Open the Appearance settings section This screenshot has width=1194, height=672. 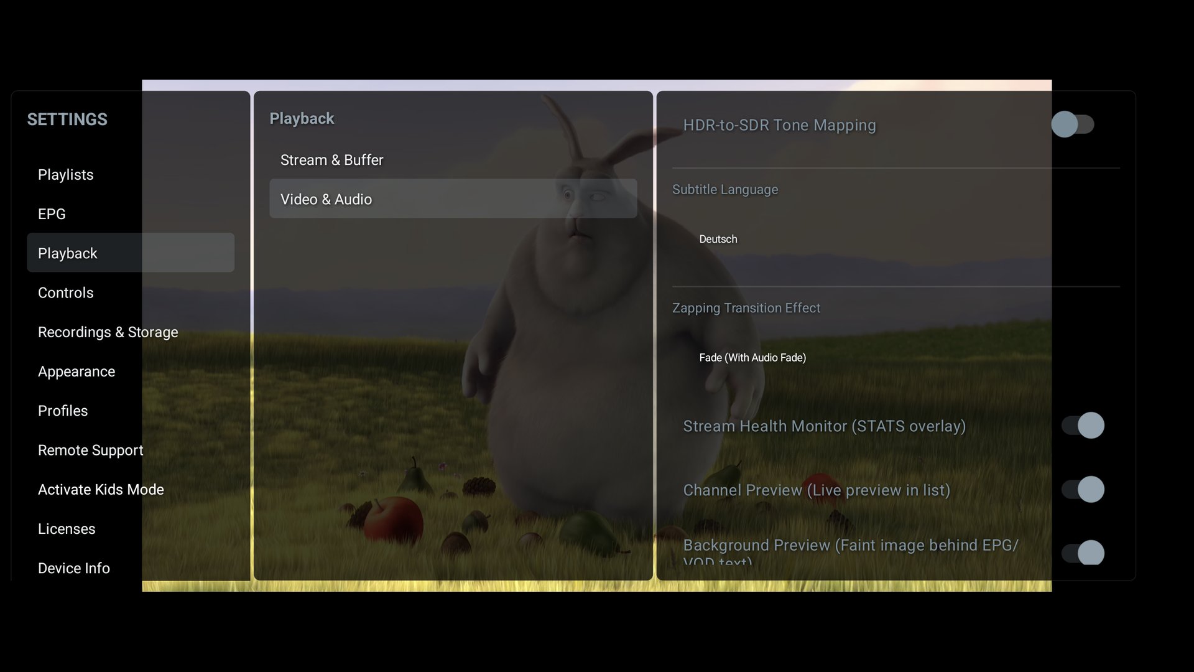(131, 371)
